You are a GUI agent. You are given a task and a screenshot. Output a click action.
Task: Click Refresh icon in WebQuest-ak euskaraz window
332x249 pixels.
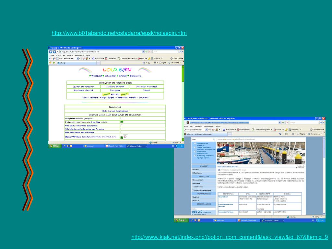(283, 123)
